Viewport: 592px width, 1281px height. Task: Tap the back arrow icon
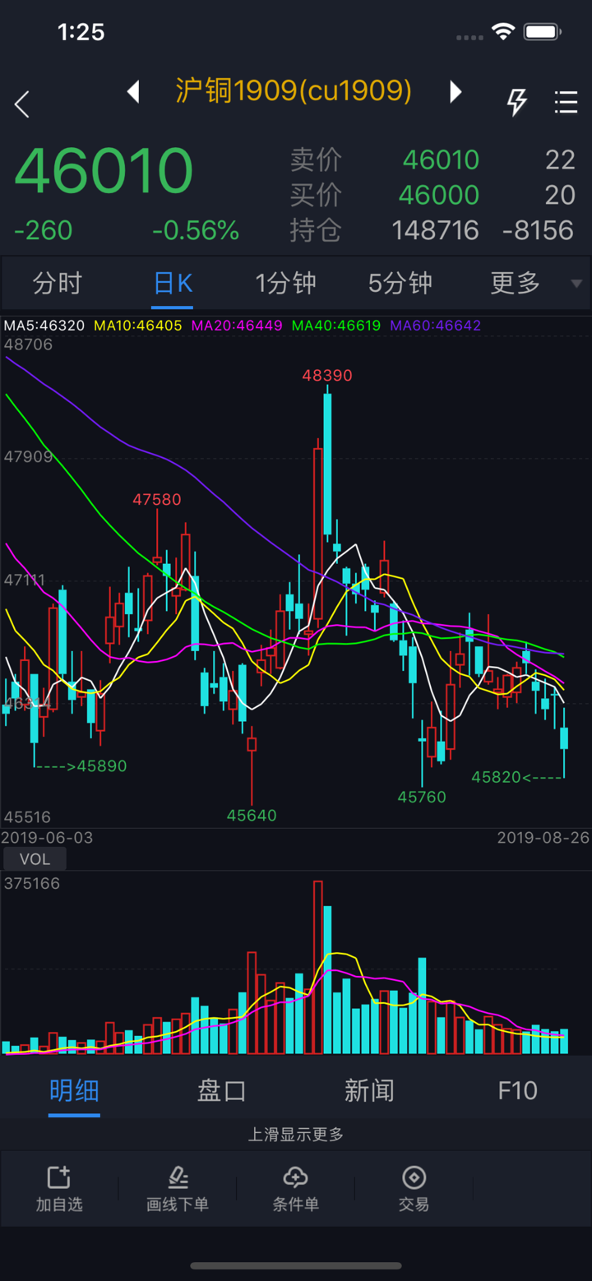[x=22, y=104]
